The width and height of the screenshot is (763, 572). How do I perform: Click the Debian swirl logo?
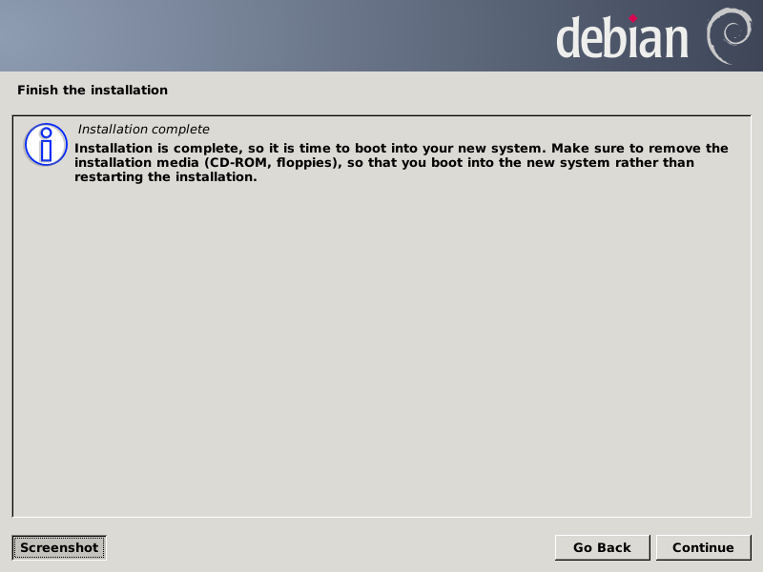[x=729, y=36]
